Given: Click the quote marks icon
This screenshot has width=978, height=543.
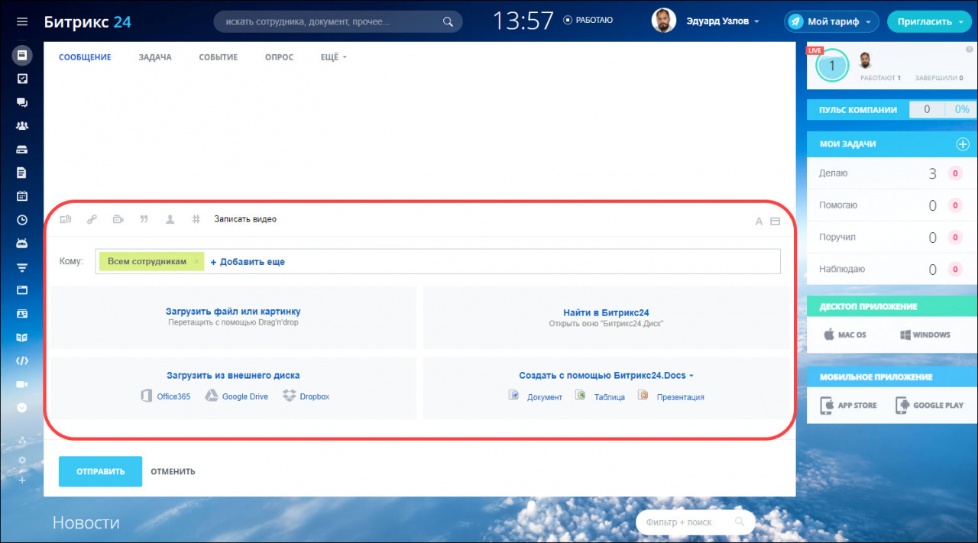Looking at the screenshot, I should tap(144, 220).
